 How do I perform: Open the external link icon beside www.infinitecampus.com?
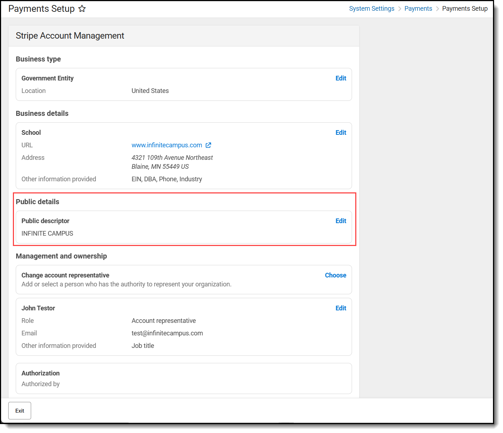pos(208,145)
